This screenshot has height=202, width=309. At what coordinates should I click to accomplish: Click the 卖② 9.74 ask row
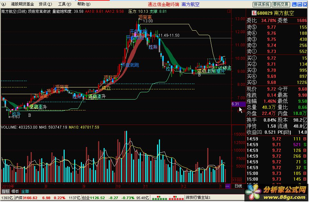pyautogui.click(x=277, y=45)
